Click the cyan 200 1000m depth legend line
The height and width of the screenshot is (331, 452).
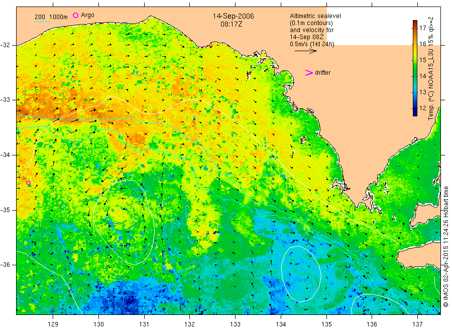(42, 22)
